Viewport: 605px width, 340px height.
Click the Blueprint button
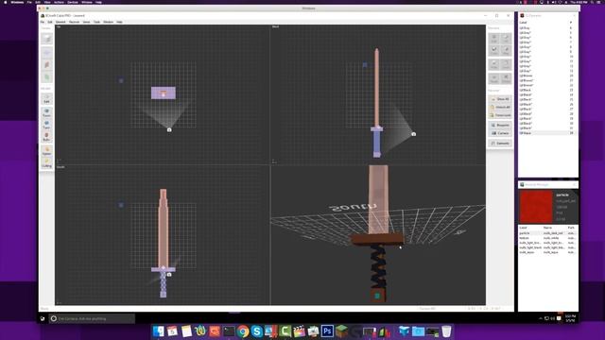[x=500, y=125]
